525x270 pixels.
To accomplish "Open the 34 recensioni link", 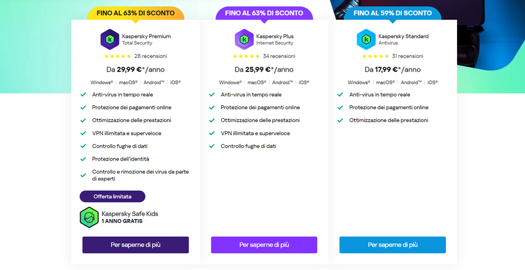I will pyautogui.click(x=279, y=57).
